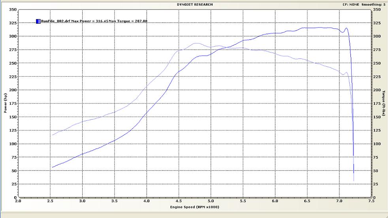Click the start of the power curve at 2.5 RPM

(52, 167)
